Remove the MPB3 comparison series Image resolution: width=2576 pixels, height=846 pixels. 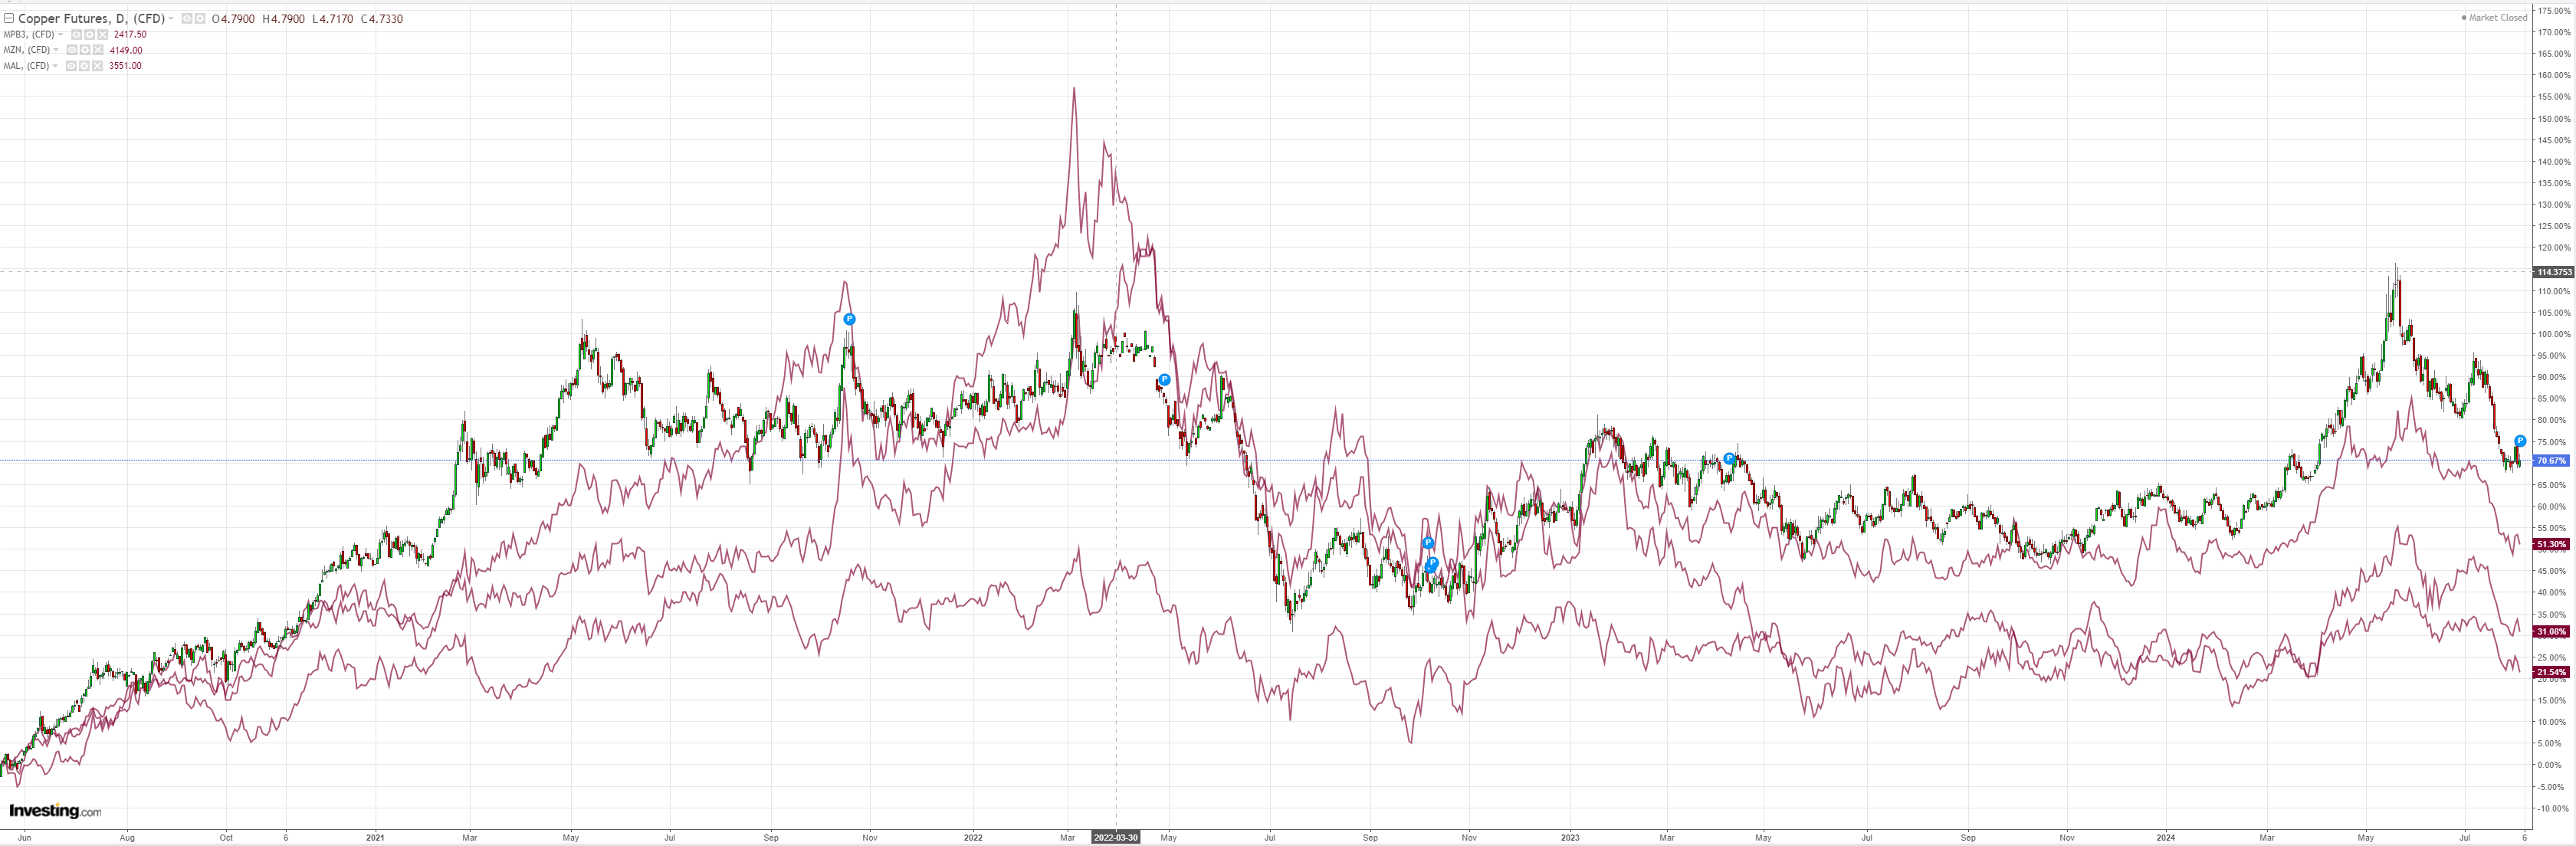tap(103, 35)
